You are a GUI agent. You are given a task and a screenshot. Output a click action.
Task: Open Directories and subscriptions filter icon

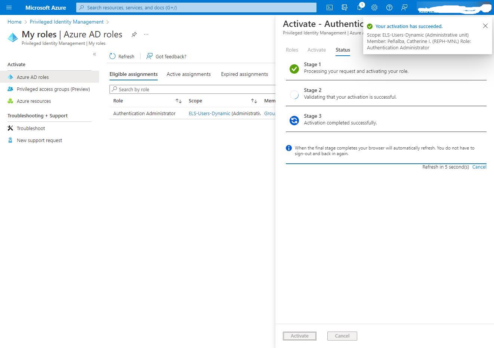tap(345, 7)
